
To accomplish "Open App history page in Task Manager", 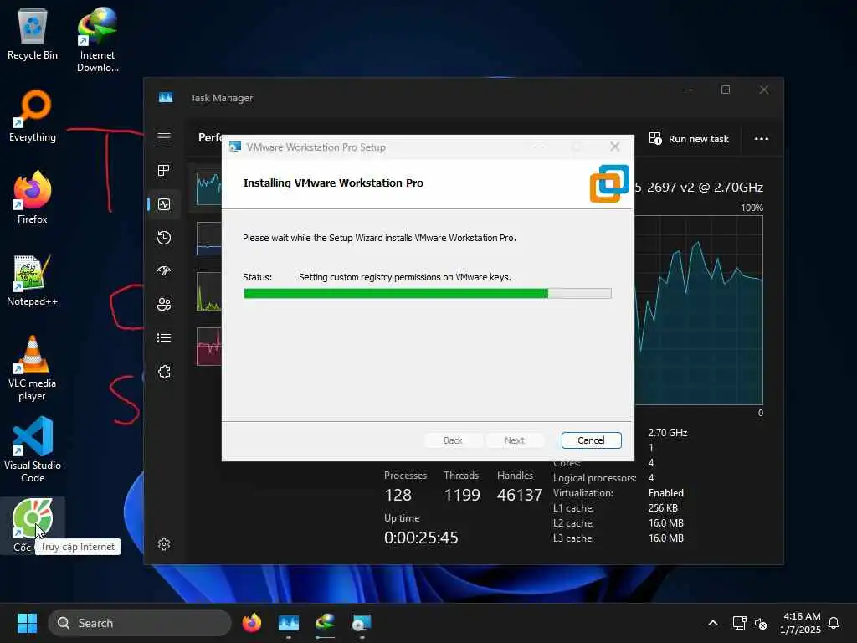I will point(164,238).
